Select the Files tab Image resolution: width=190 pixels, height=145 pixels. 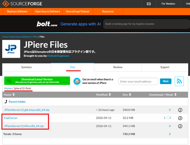tap(73, 67)
